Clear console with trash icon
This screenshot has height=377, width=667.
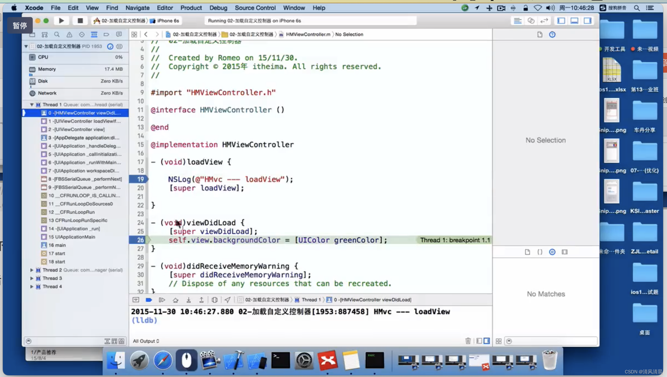(x=468, y=341)
